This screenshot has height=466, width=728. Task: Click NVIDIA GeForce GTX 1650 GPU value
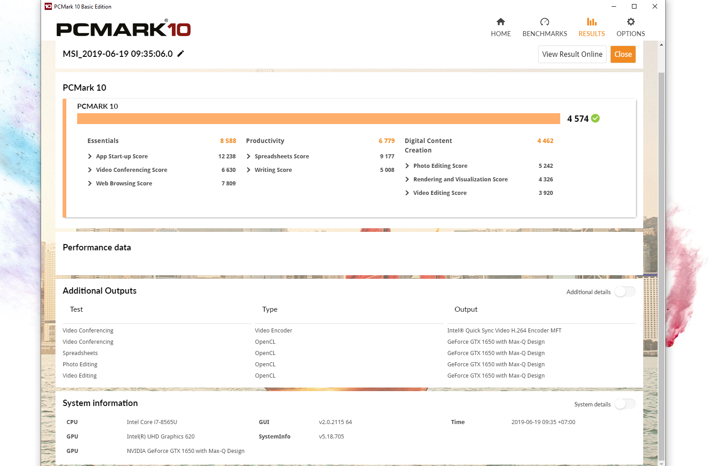click(185, 451)
